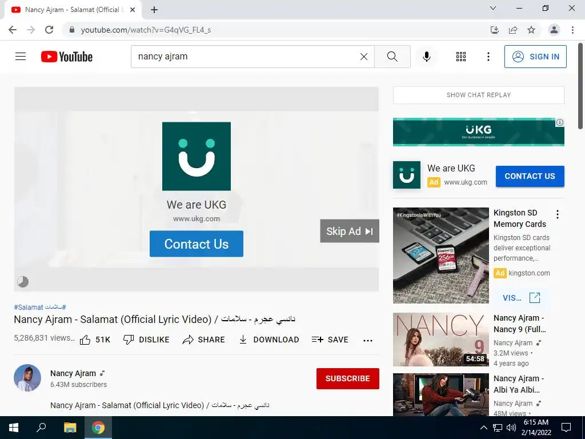Click SHOW CHAT REPLAY button
This screenshot has height=439, width=585.
(x=478, y=95)
